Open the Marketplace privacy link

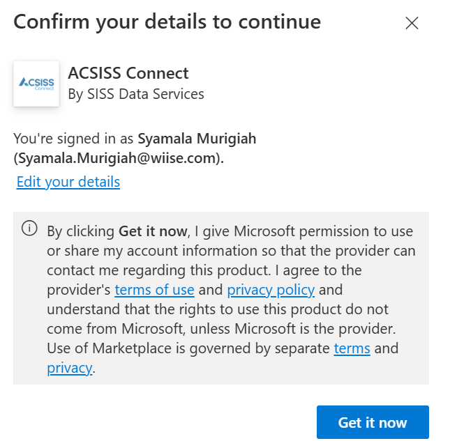[69, 367]
